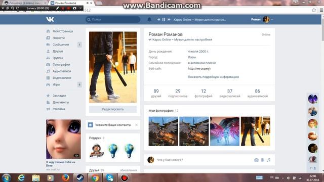Click Показать подробную информацию link
Image resolution: width=324 pixels, height=182 pixels.
point(213,77)
